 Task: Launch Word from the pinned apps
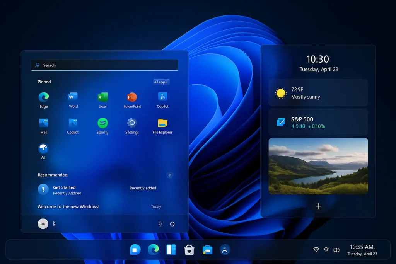pos(73,97)
